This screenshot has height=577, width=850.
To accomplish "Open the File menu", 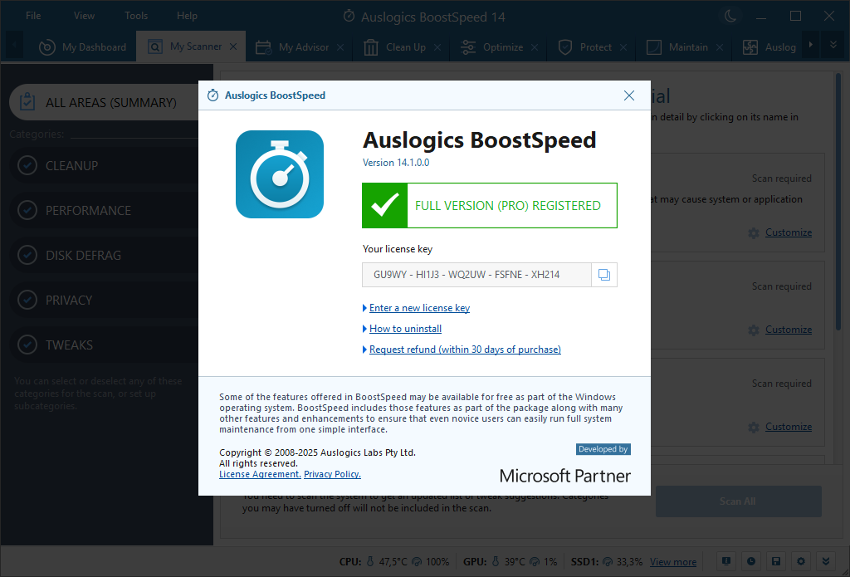I will coord(33,16).
